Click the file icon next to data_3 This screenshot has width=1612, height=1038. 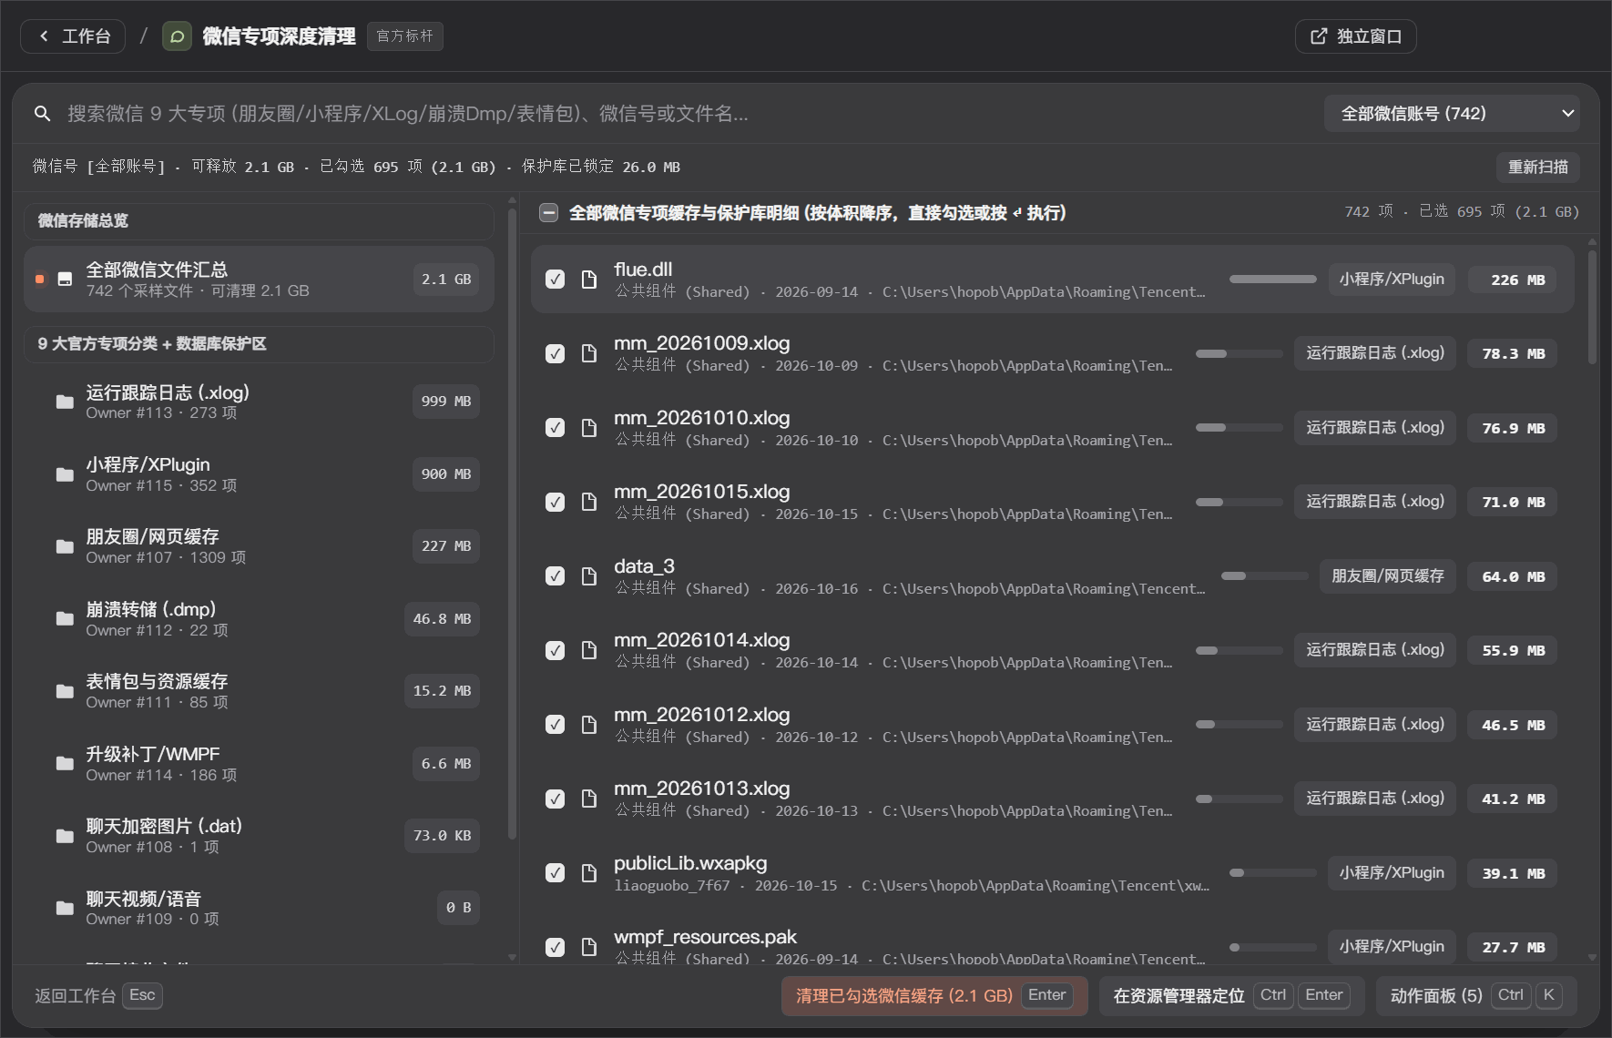point(589,576)
